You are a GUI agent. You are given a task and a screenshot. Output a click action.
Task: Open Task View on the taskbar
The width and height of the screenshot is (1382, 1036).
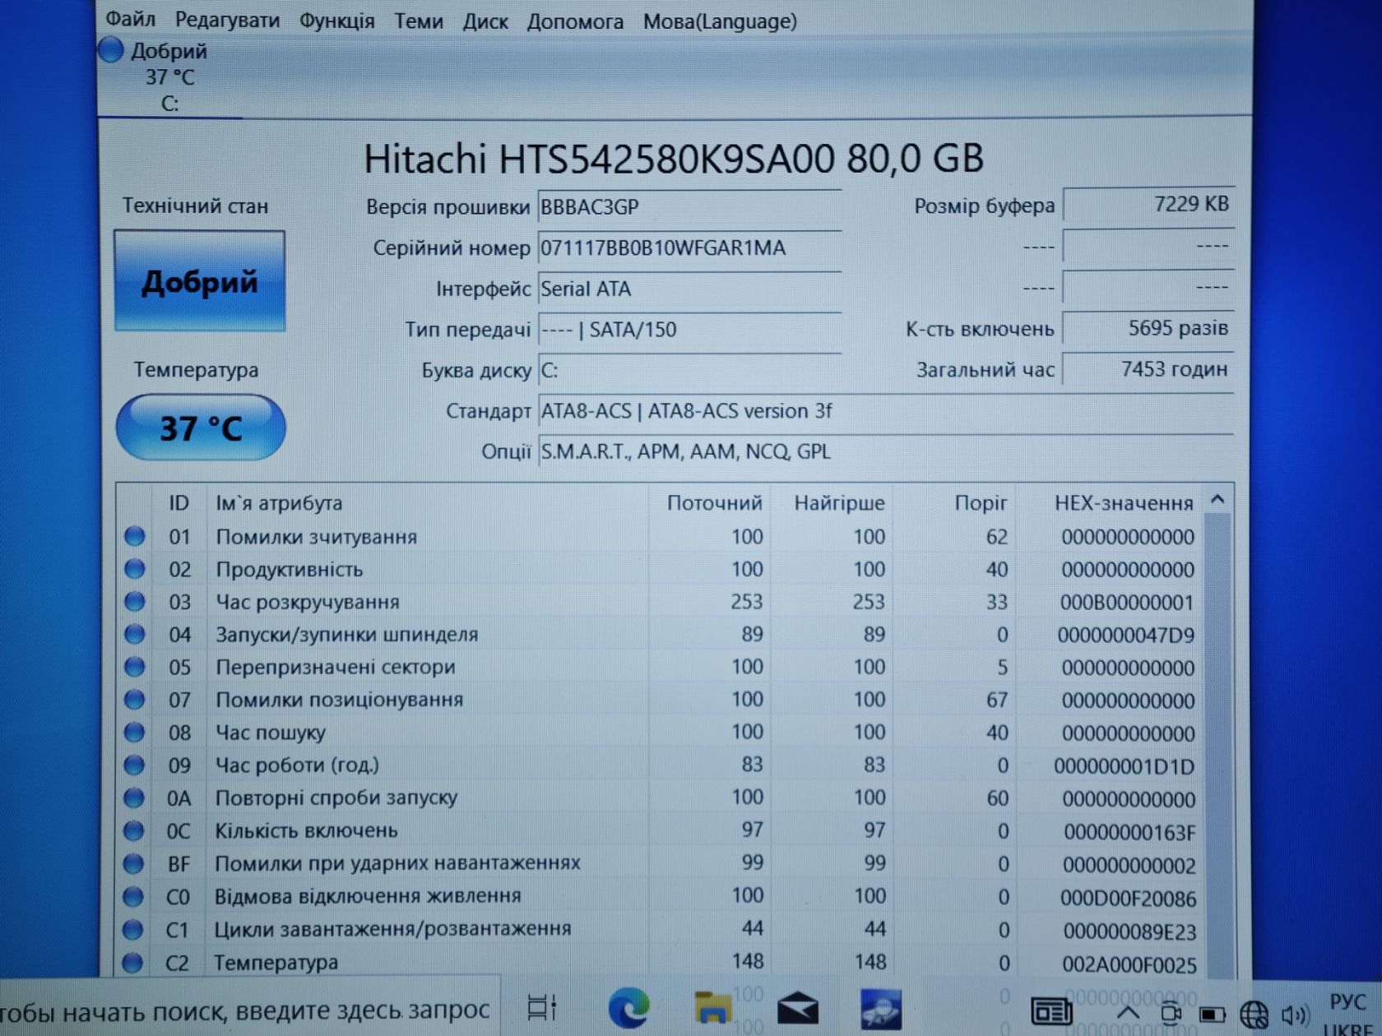point(541,1008)
